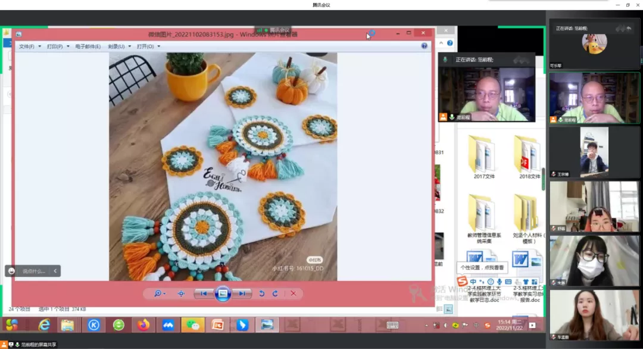Image resolution: width=643 pixels, height=349 pixels.
Task: Start the slideshow with center play button
Action: 223,294
